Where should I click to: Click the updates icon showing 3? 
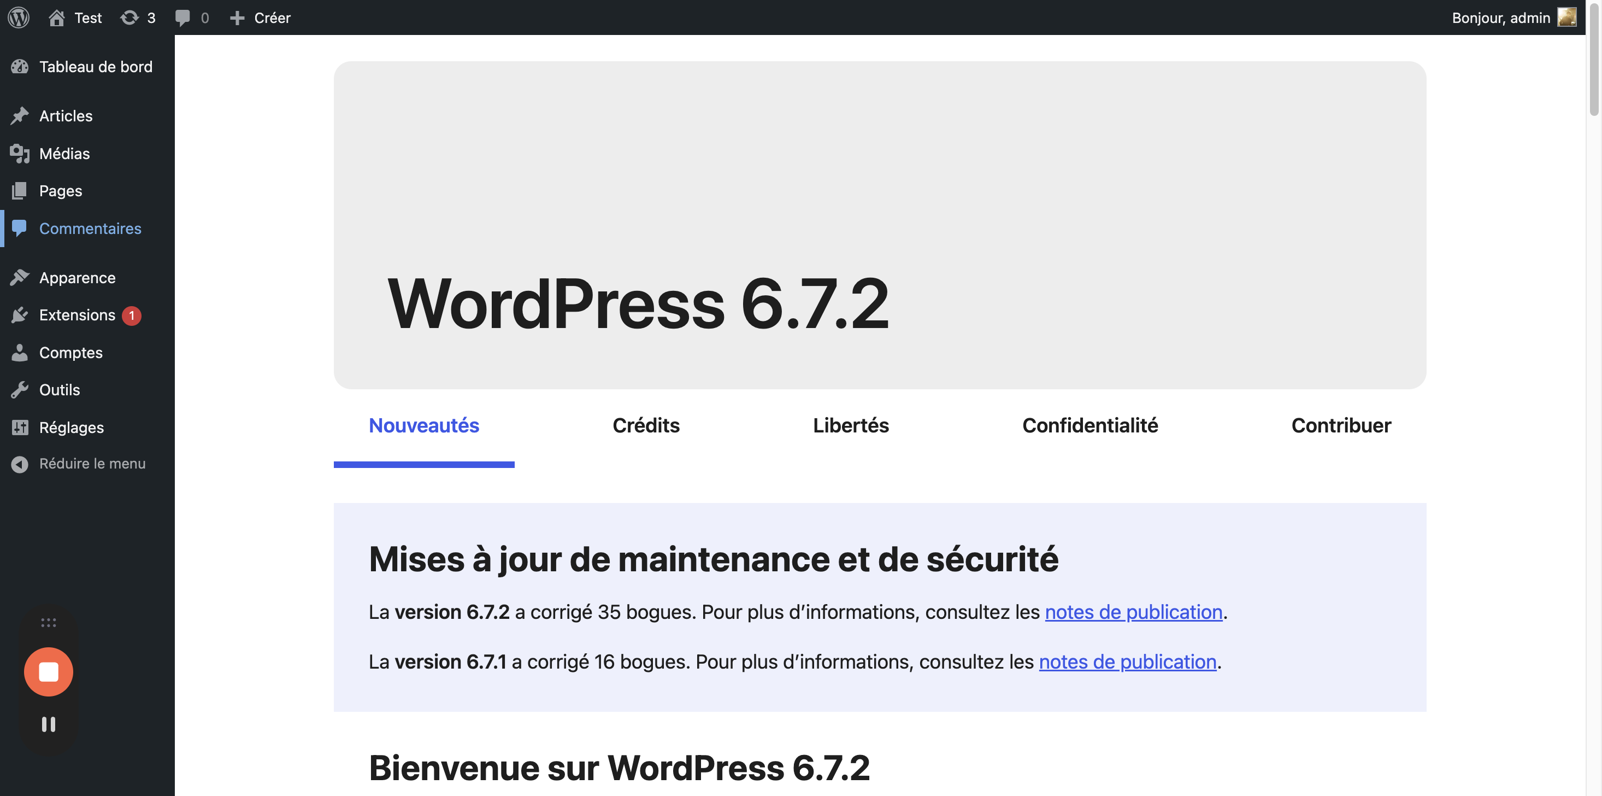click(x=129, y=17)
